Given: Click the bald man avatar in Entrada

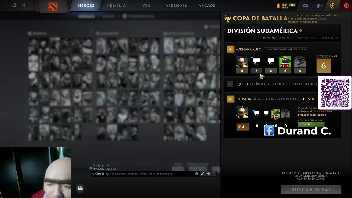Looking at the screenshot, I should tap(242, 112).
